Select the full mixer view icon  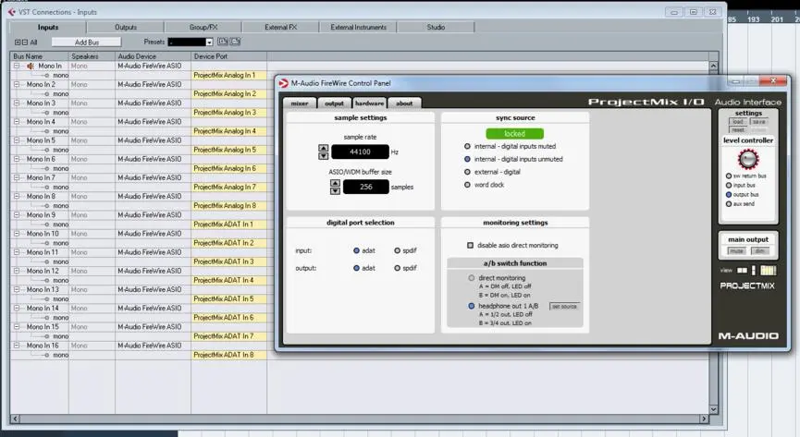click(x=768, y=271)
